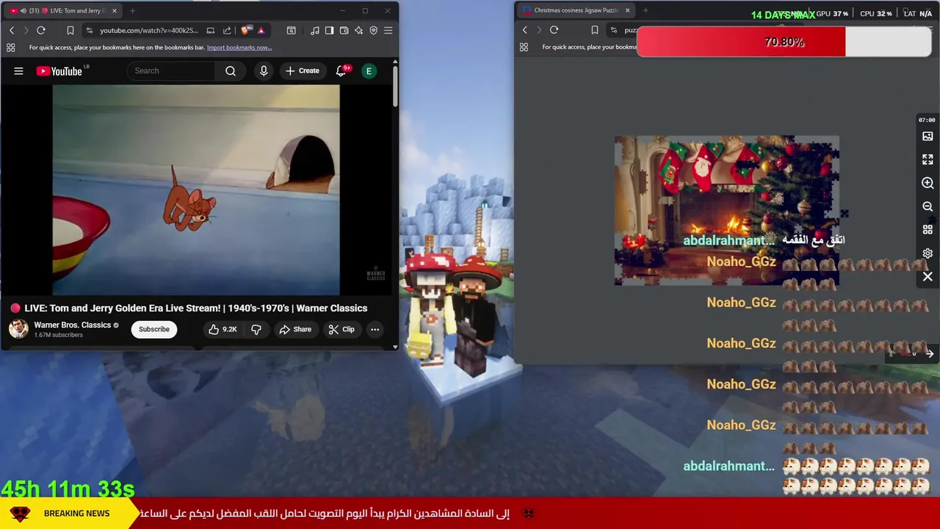Click the YouTube page scrollbar down arrow

pos(395,347)
